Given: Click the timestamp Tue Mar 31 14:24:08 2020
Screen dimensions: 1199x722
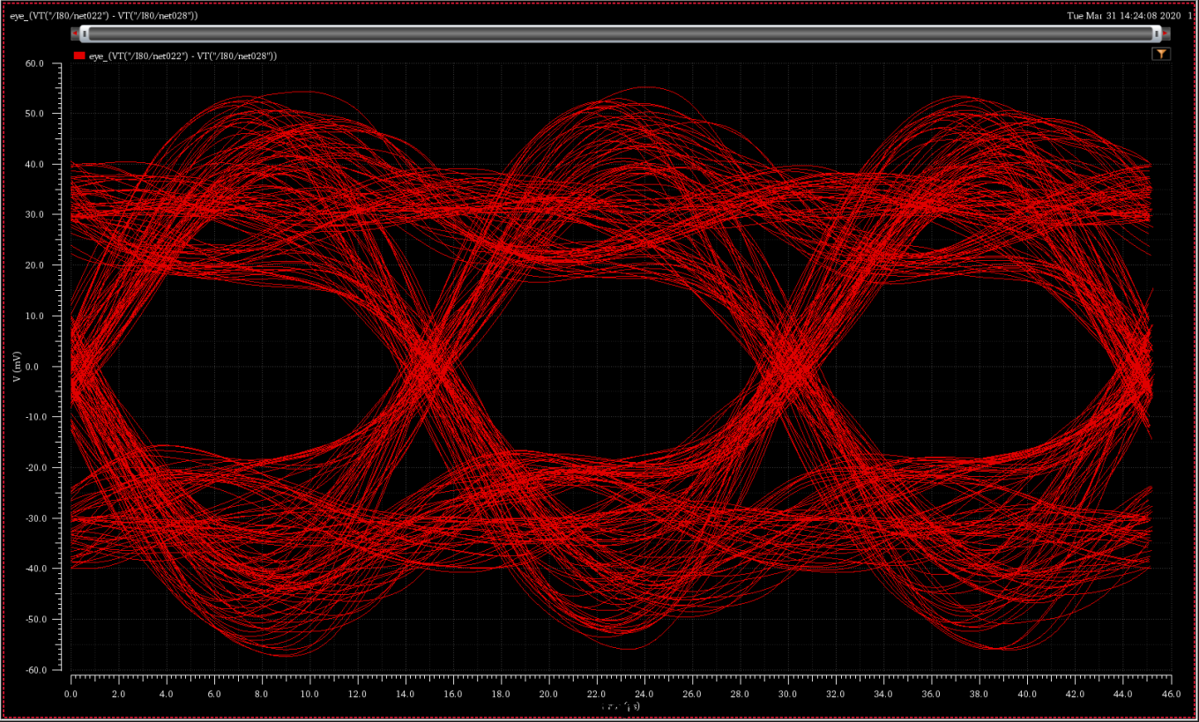Looking at the screenshot, I should (x=1124, y=16).
